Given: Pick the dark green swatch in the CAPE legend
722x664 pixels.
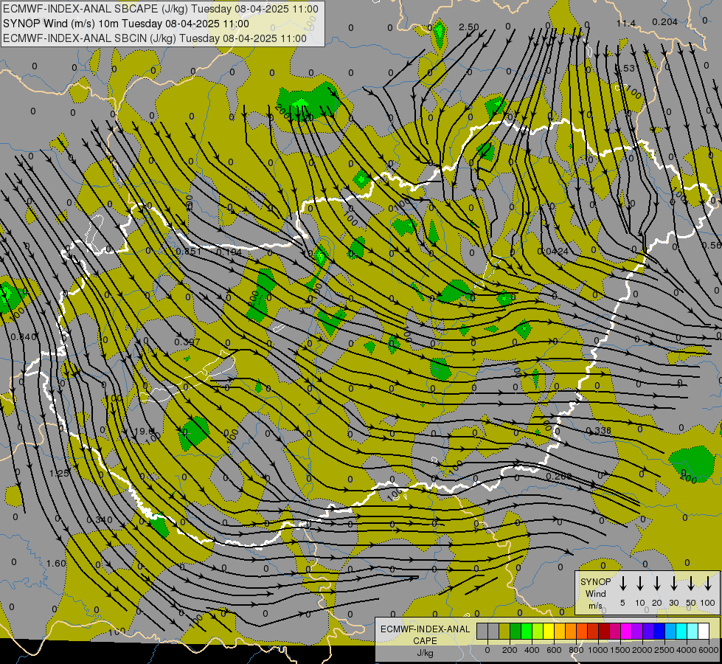Looking at the screenshot, I should pyautogui.click(x=516, y=631).
